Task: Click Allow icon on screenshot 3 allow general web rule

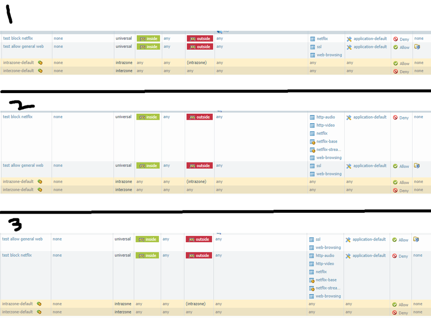Action: click(394, 240)
